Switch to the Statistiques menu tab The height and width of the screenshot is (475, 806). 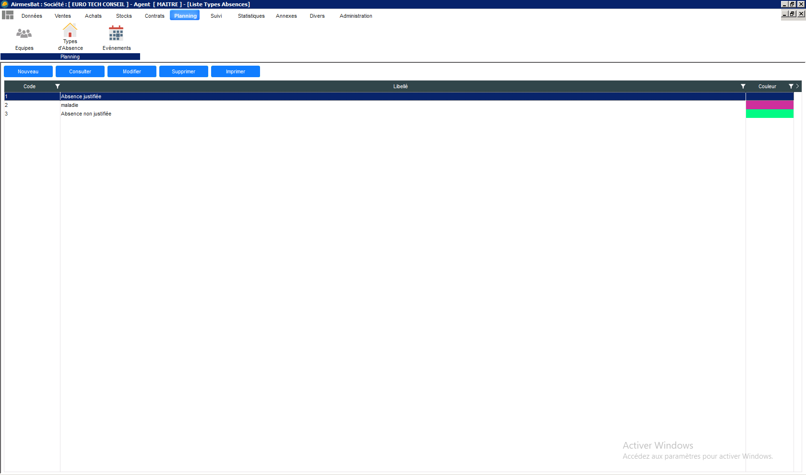click(x=251, y=16)
